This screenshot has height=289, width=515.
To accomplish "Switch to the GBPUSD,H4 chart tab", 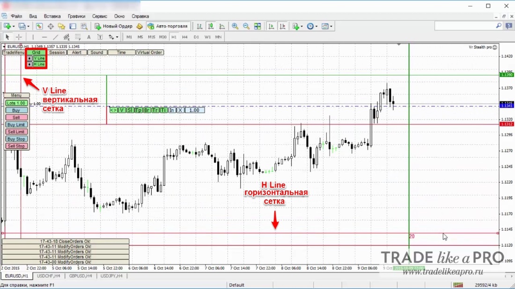I will pos(81,276).
